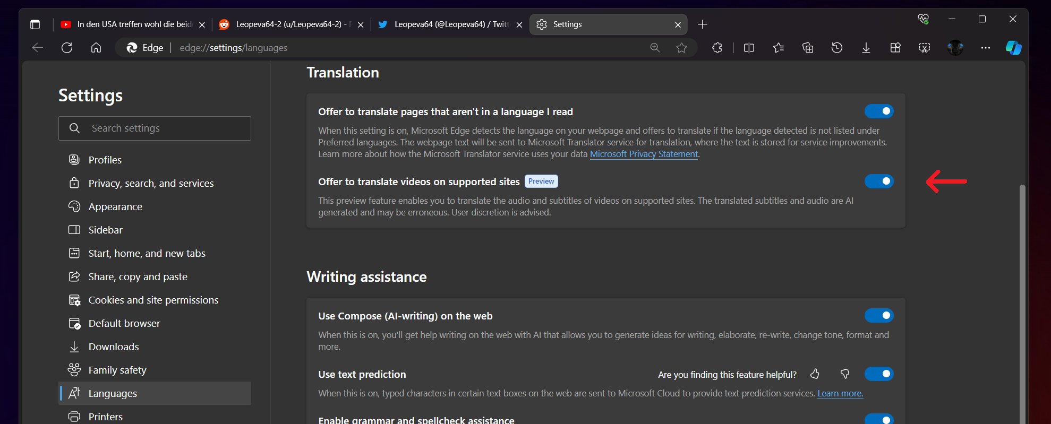
Task: Open Profiles settings
Action: pos(155,160)
